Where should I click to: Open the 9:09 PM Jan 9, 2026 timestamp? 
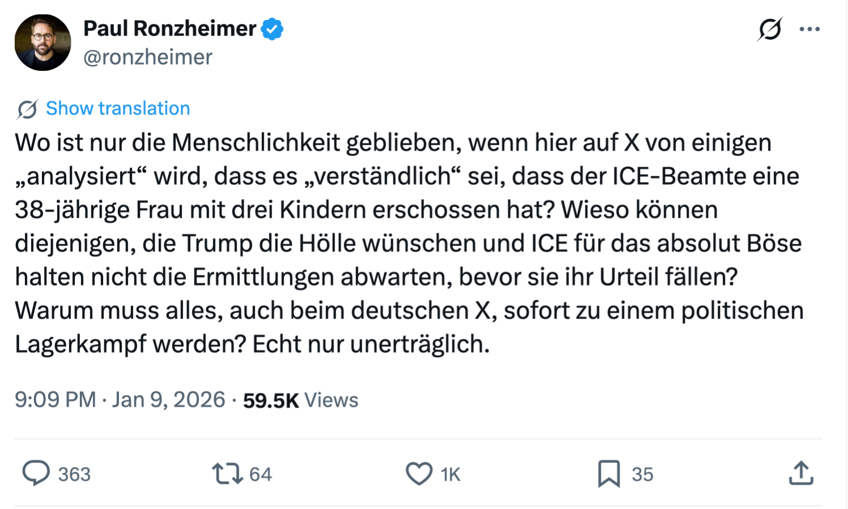tap(120, 400)
